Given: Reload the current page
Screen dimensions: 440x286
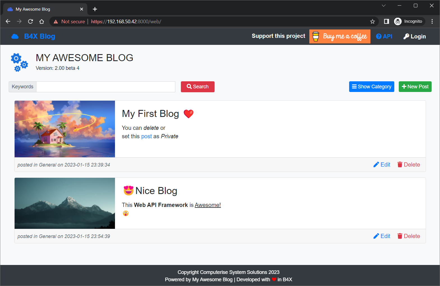Looking at the screenshot, I should tap(31, 21).
